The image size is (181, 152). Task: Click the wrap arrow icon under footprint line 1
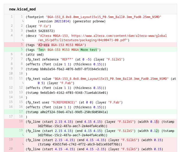(x=22, y=21)
